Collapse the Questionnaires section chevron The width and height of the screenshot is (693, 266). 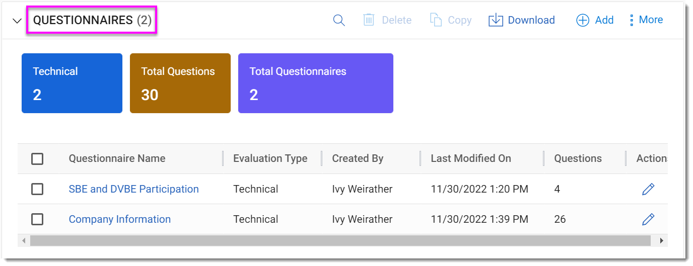pyautogui.click(x=17, y=21)
